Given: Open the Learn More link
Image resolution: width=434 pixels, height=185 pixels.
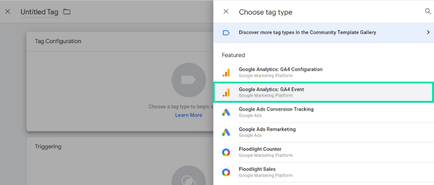Looking at the screenshot, I should point(188,115).
